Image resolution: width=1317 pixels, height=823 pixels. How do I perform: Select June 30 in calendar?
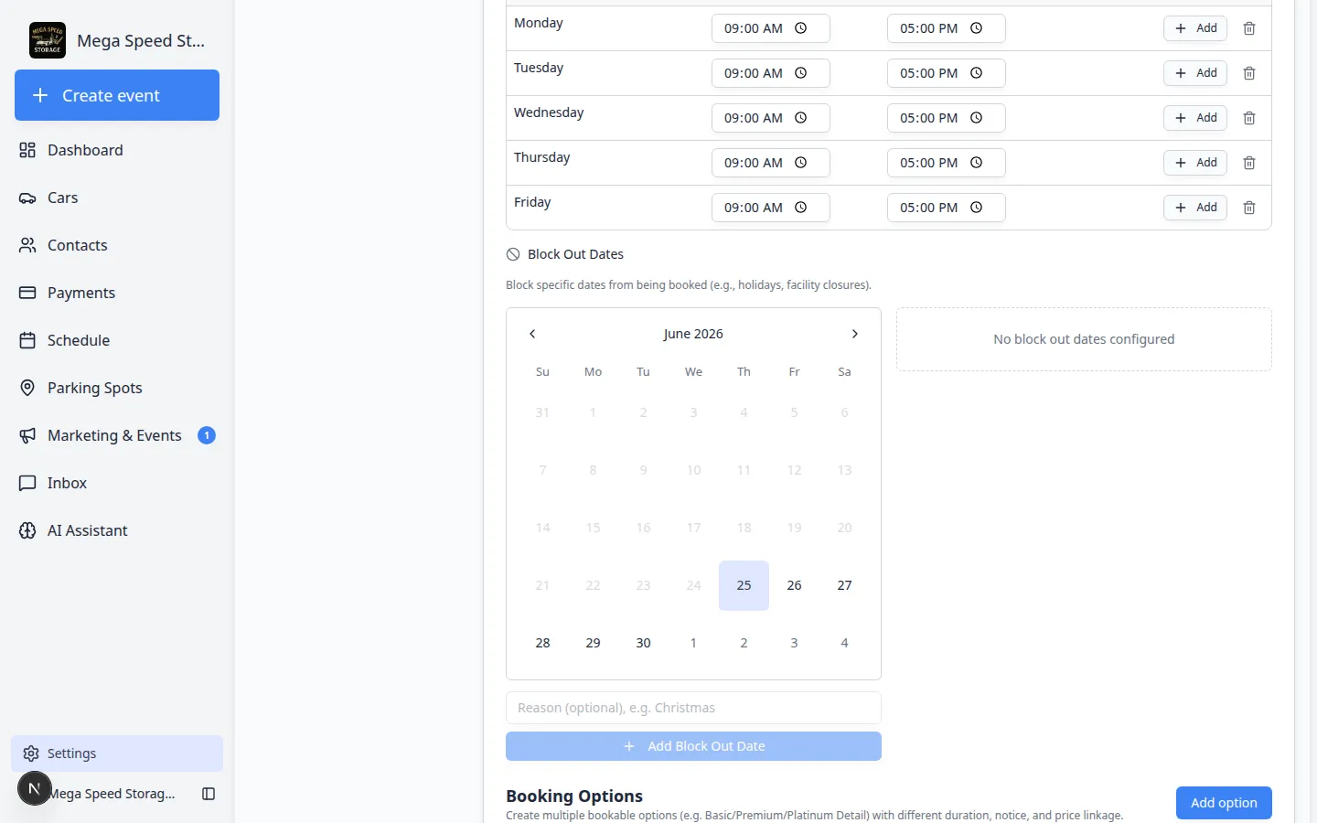(643, 643)
